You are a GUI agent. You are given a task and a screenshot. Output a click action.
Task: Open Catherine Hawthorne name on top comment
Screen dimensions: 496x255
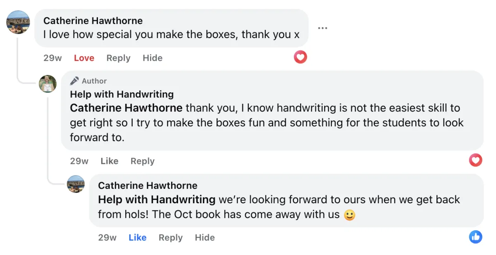click(x=93, y=21)
